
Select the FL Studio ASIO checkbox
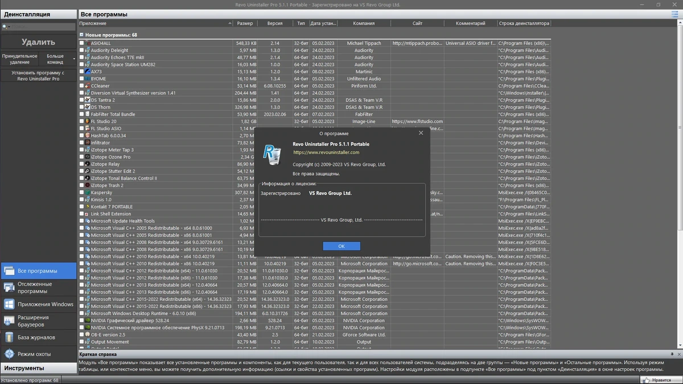[81, 129]
